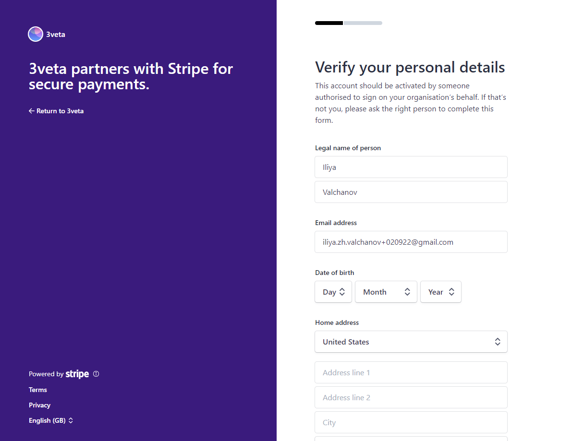This screenshot has height=441, width=572.
Task: Open the Month dropdown
Action: 386,292
